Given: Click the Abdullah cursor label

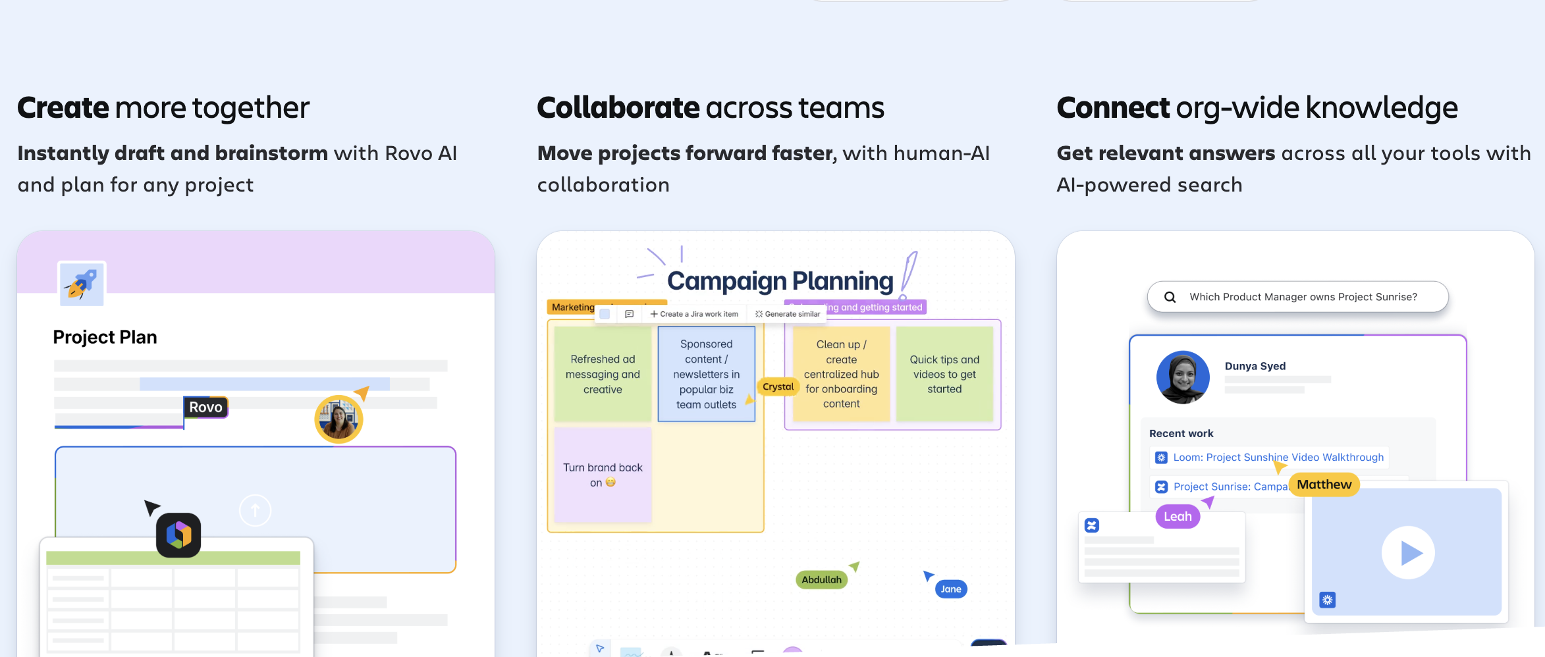Looking at the screenshot, I should click(x=821, y=580).
